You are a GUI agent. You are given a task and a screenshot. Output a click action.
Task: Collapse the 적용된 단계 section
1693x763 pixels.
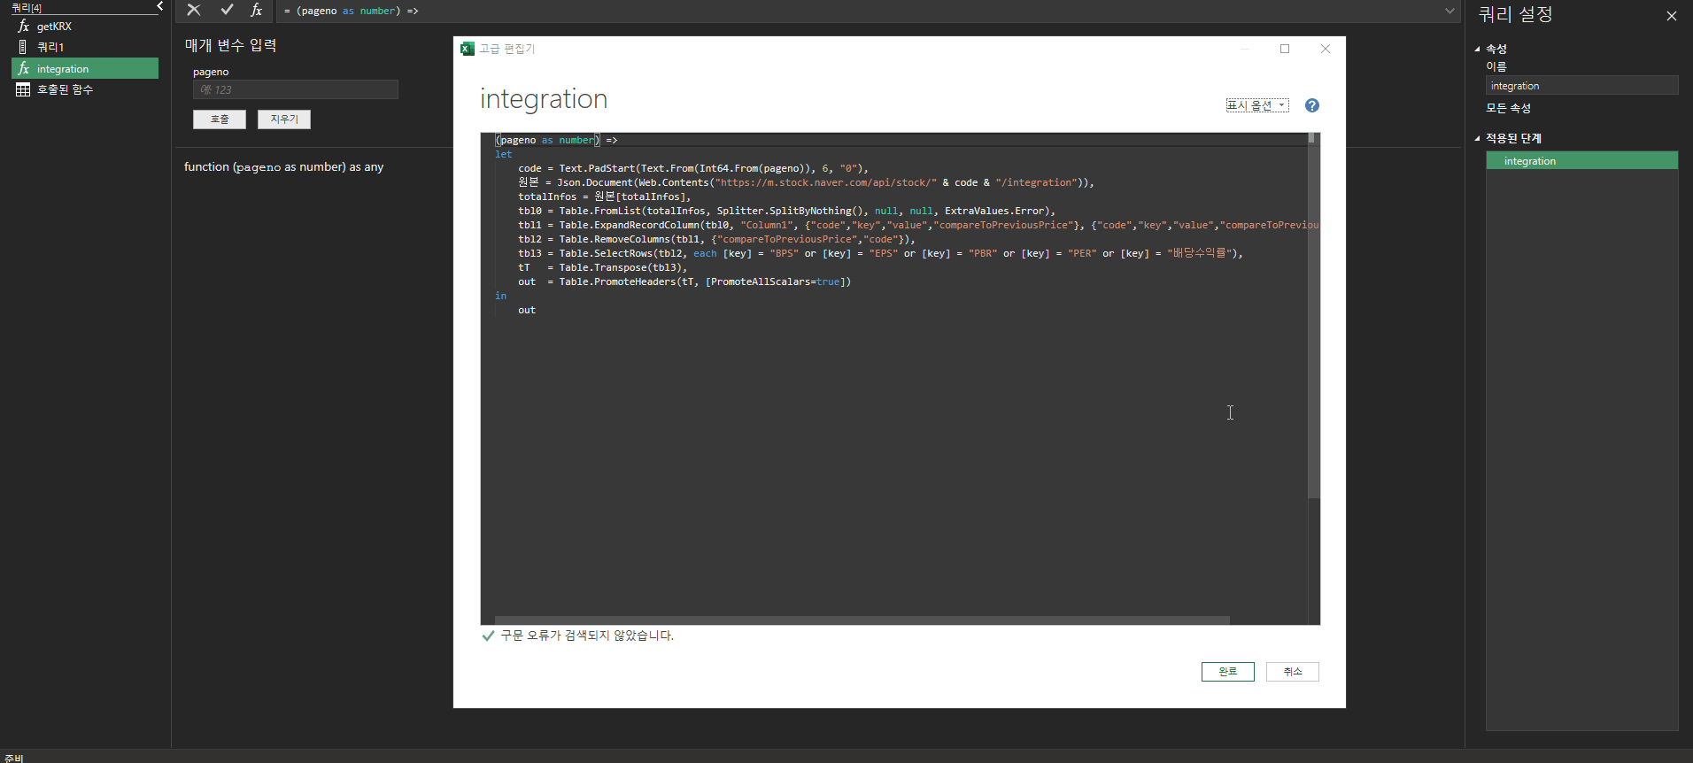click(1477, 138)
